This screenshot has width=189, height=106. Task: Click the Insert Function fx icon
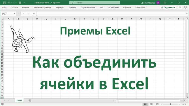34,14
